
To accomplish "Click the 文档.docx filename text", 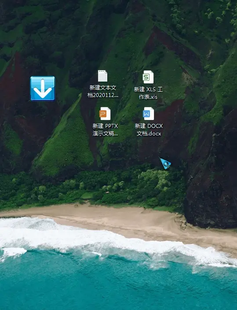I will [149, 134].
